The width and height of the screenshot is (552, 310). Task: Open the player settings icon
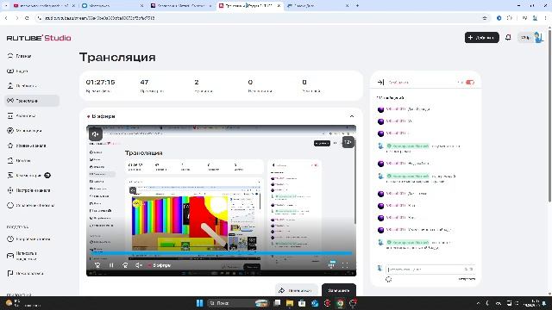click(331, 265)
